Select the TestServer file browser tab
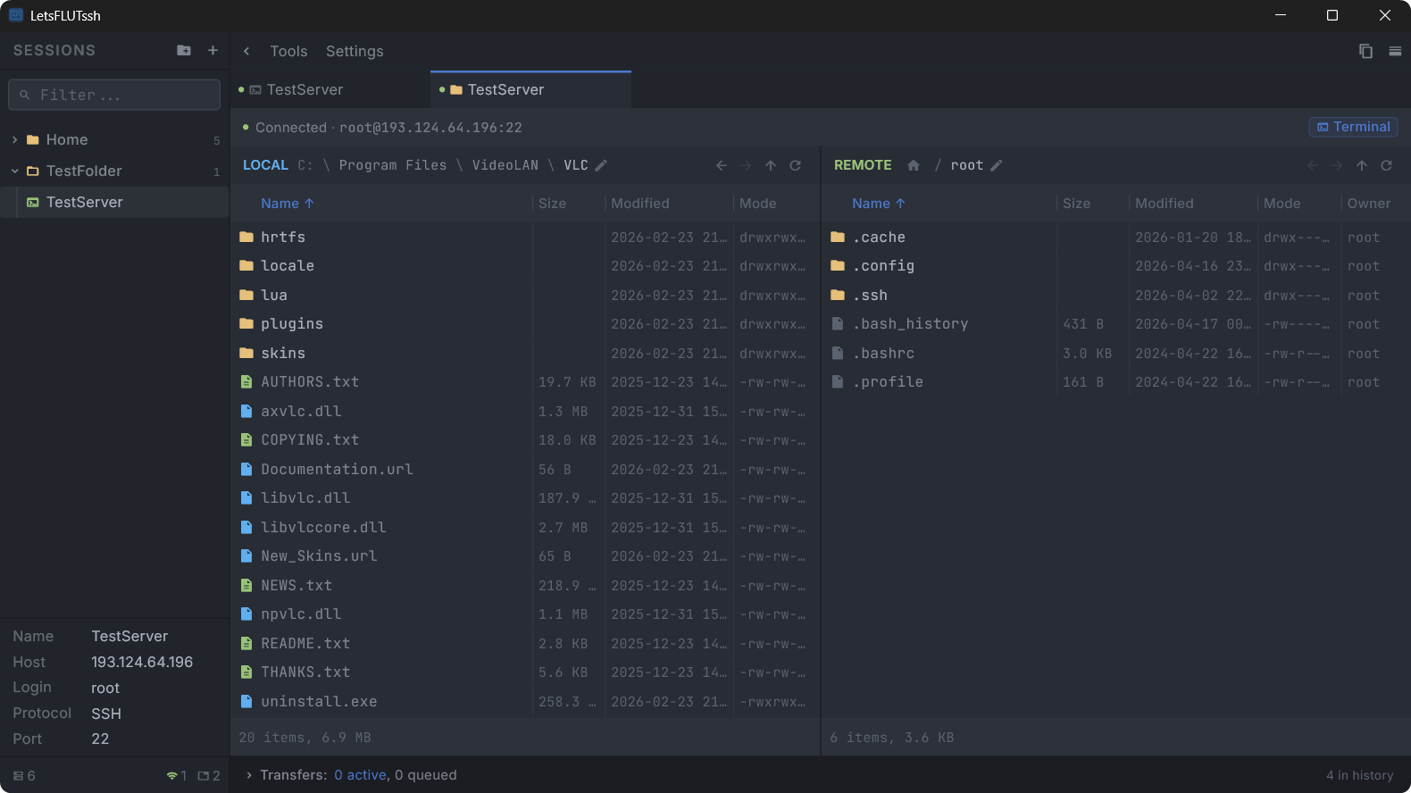 [x=530, y=90]
